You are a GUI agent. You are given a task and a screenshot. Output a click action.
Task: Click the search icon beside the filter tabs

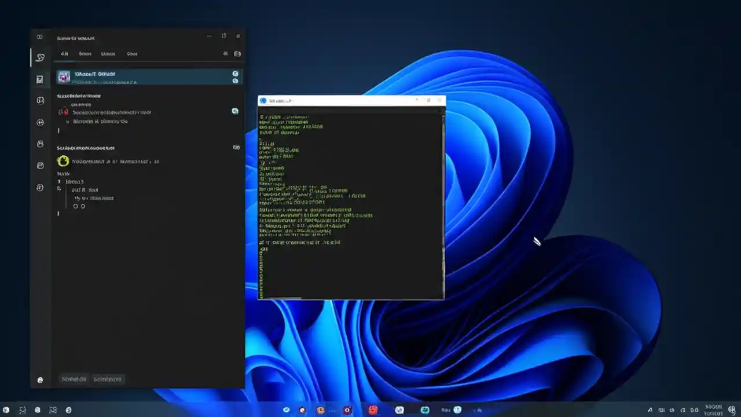click(225, 53)
